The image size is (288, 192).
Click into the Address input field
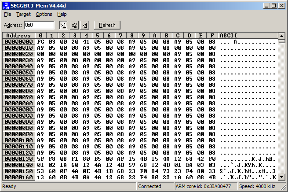click(x=39, y=25)
